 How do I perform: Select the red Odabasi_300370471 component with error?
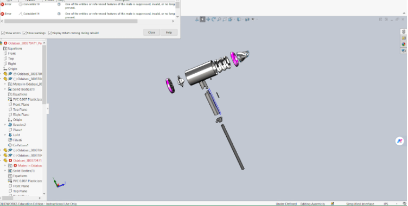27,161
